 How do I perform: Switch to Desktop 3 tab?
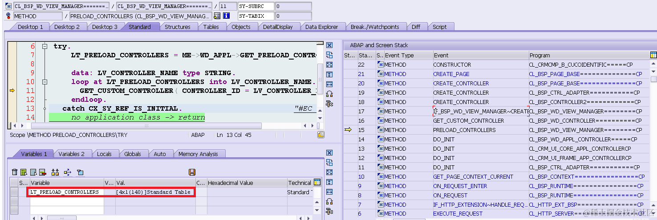pos(105,27)
